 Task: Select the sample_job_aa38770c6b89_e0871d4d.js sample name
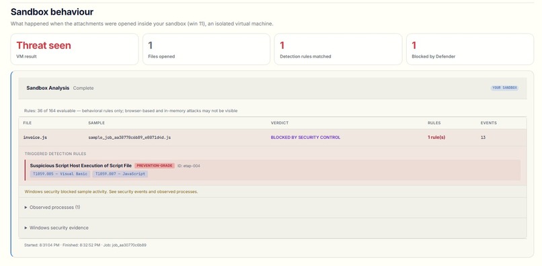tap(129, 138)
